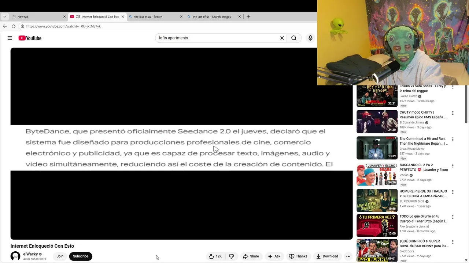The width and height of the screenshot is (469, 263).
Task: Open options menu for BUSCANDO EL 2 PA 2
Action: (453, 166)
